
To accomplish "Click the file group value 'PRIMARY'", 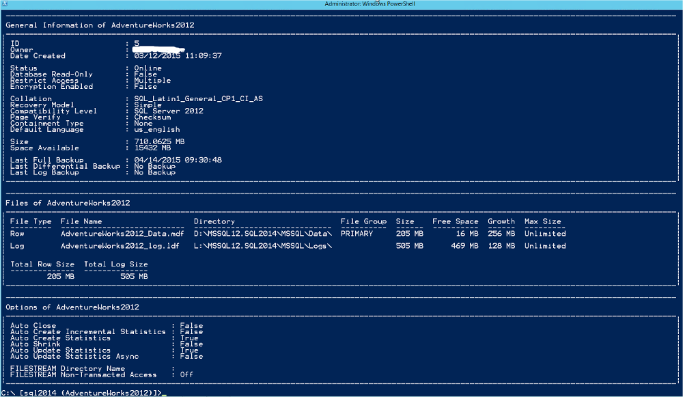I will click(x=357, y=234).
